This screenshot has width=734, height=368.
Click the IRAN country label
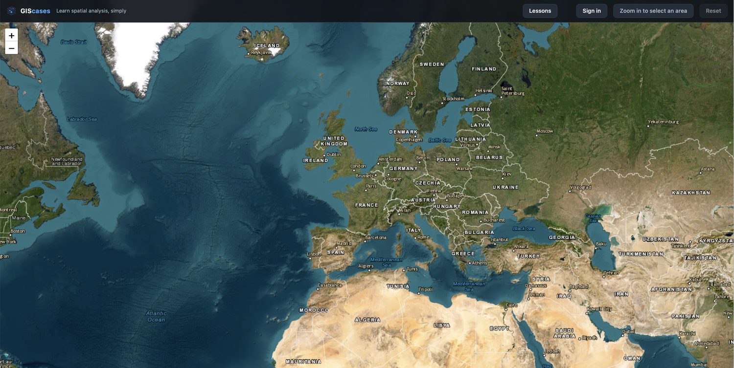(621, 294)
